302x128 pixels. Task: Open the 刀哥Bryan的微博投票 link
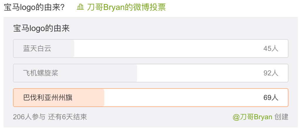[126, 7]
